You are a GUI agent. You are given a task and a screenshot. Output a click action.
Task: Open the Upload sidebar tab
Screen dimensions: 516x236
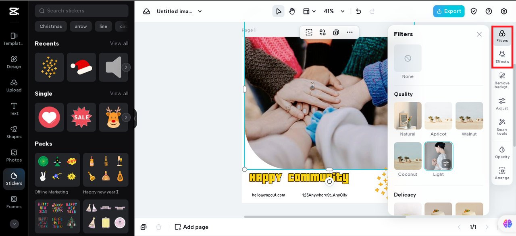[x=14, y=86]
